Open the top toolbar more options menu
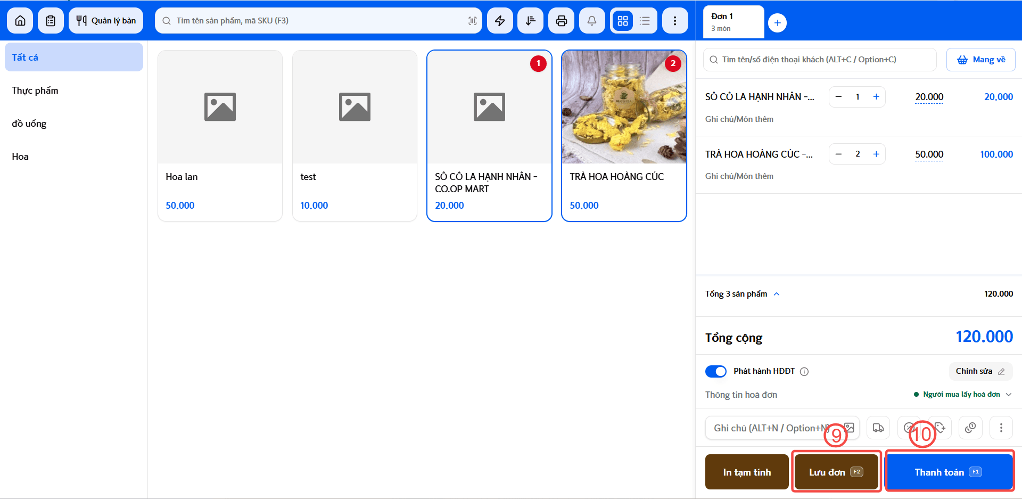1022x499 pixels. 675,21
